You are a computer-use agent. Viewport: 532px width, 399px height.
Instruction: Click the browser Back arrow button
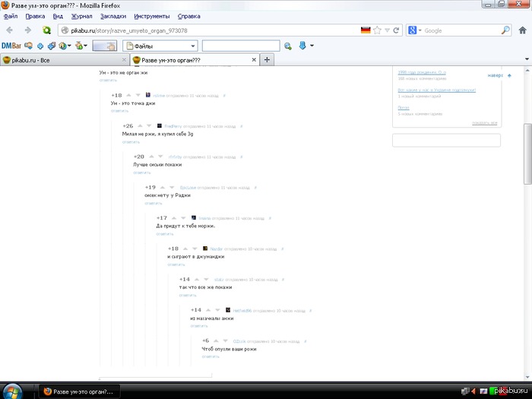tap(9, 30)
